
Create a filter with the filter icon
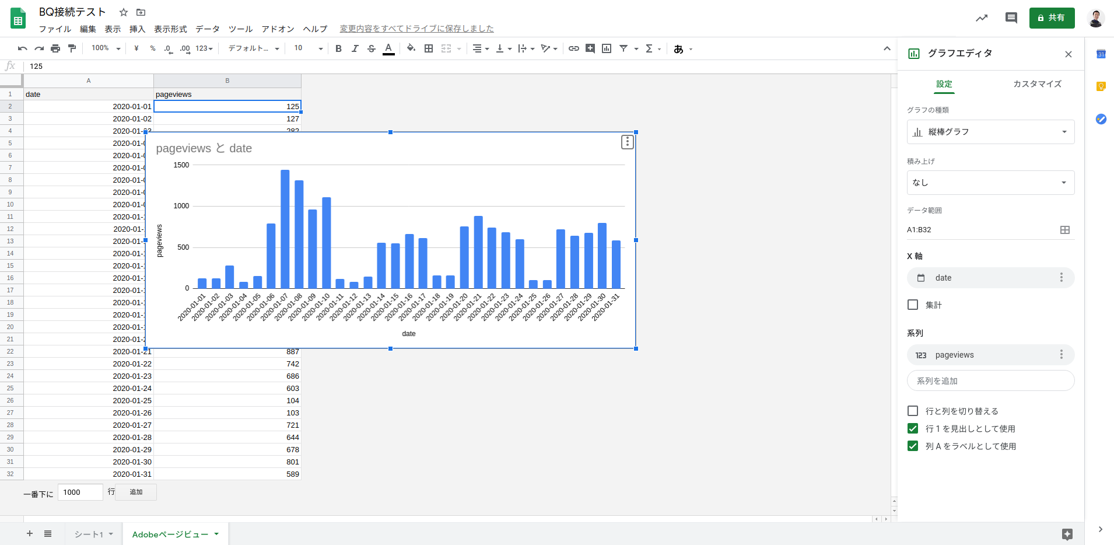pyautogui.click(x=624, y=48)
